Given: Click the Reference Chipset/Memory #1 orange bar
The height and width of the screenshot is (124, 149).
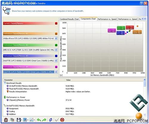Looking at the screenshot, I should (29, 34).
